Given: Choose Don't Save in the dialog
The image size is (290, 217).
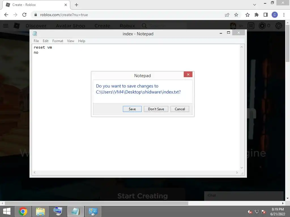Looking at the screenshot, I should [156, 109].
